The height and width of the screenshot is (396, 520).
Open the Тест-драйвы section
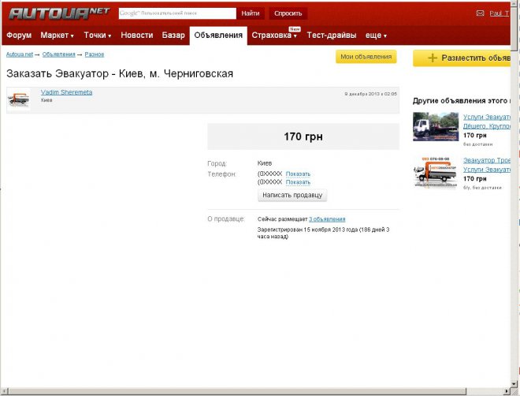tap(331, 35)
